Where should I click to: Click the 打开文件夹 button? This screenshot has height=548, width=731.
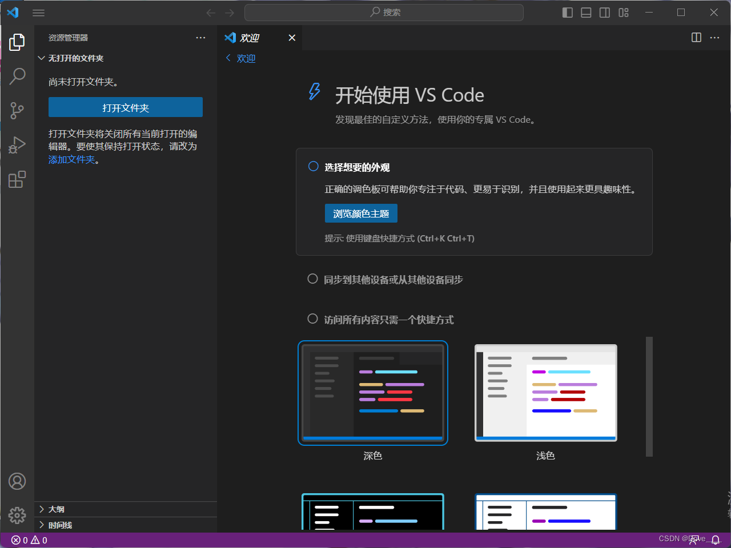125,107
